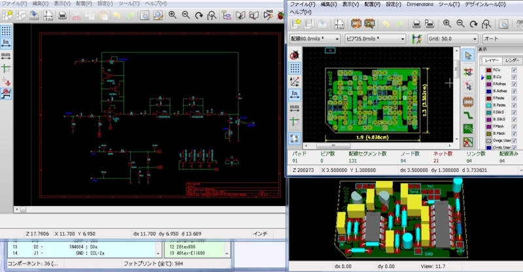
Task: Switch to レイヤー tab in Pcbnew
Action: pyautogui.click(x=492, y=60)
